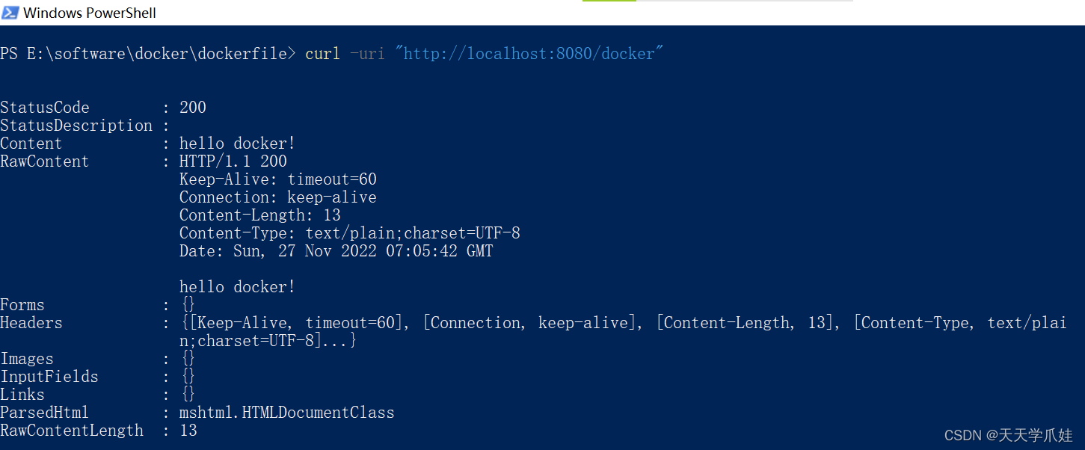Click the Forms empty braces value
The image size is (1085, 450).
[x=188, y=305]
